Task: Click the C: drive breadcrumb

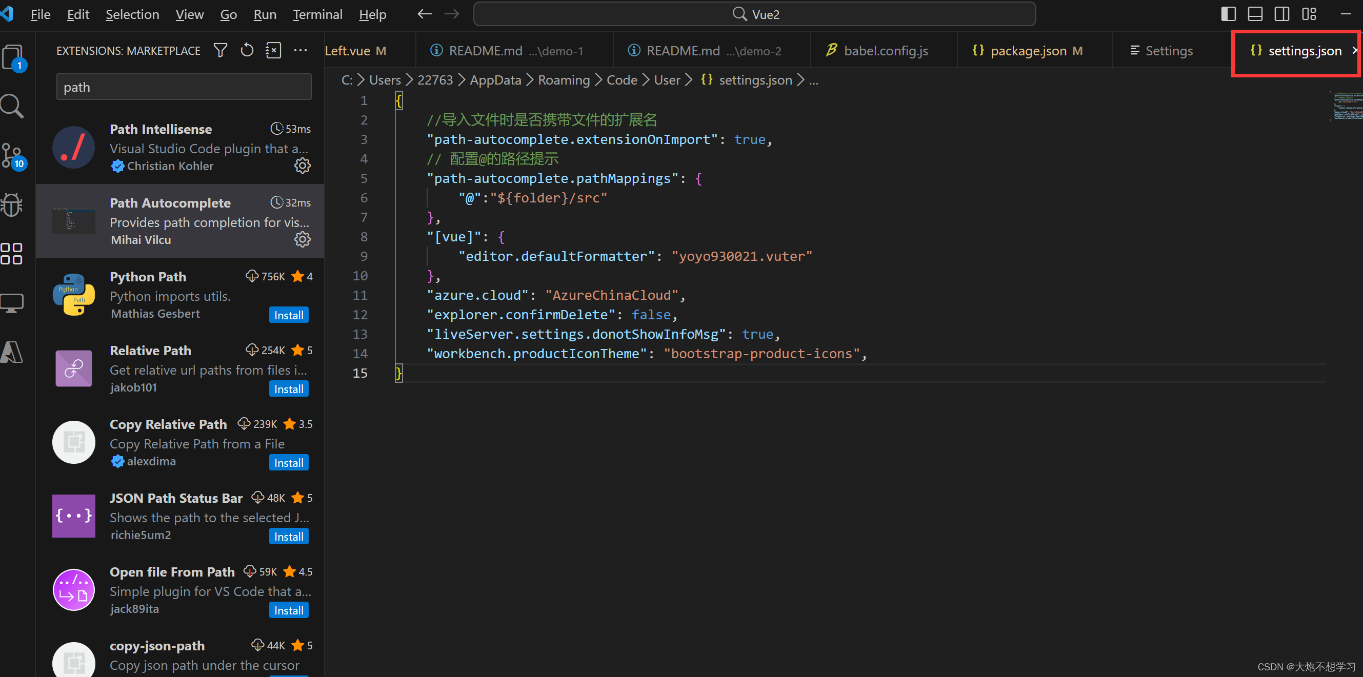Action: point(347,80)
